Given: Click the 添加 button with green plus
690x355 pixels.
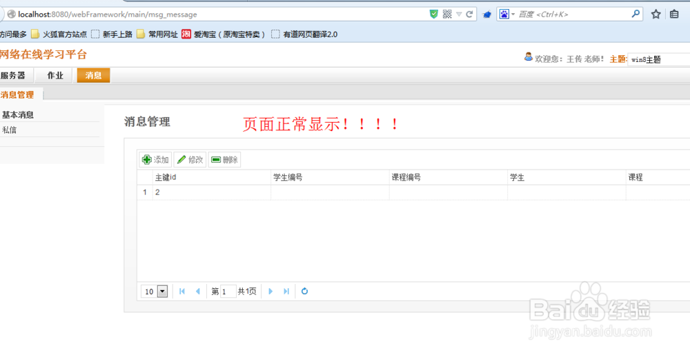Looking at the screenshot, I should tap(156, 159).
